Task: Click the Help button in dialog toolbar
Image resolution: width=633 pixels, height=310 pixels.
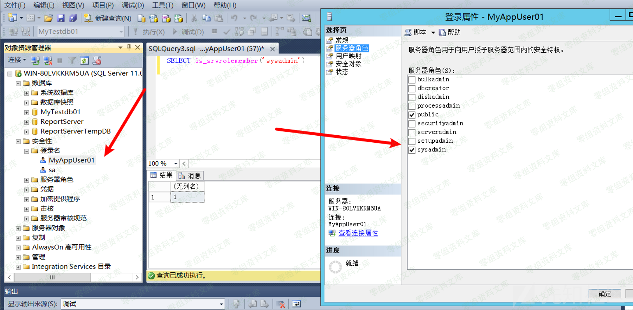Action: (x=450, y=32)
